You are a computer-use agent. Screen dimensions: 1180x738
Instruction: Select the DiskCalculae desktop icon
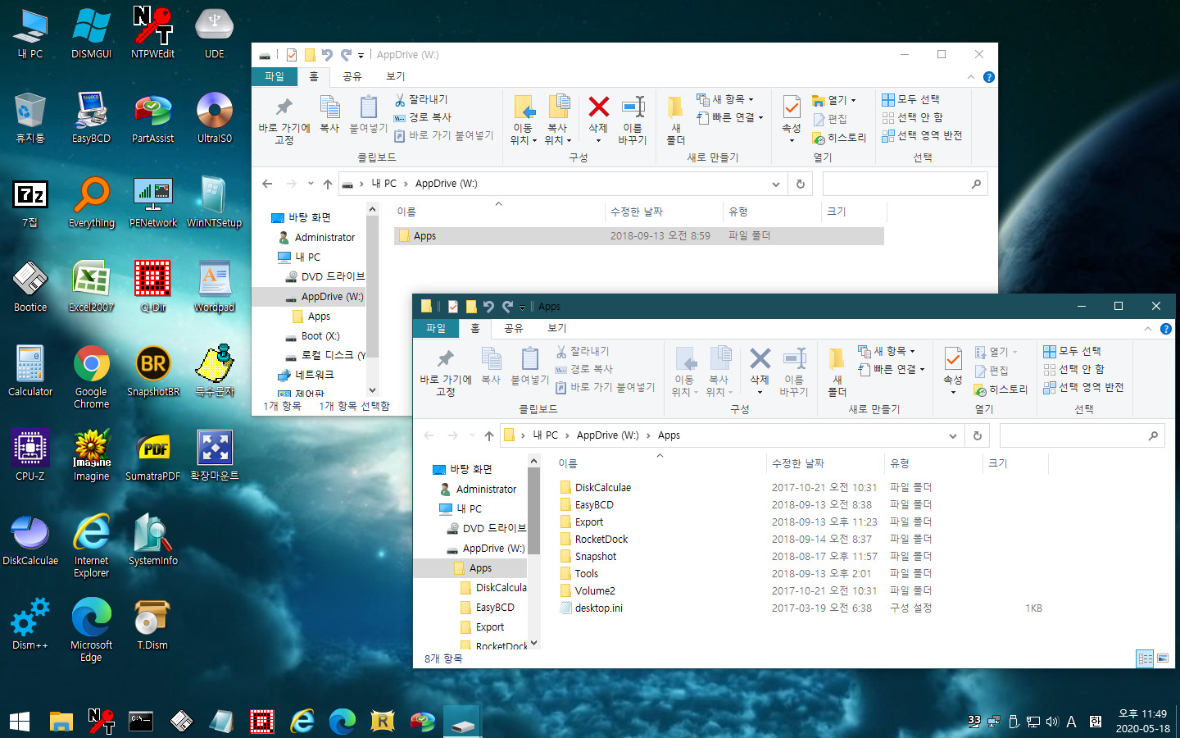(x=30, y=540)
